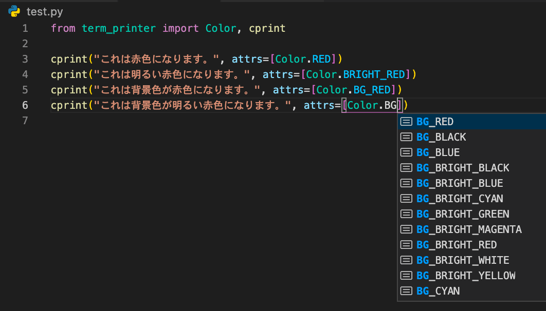
Task: Choose BG_RED from the autocomplete list
Action: [x=472, y=122]
